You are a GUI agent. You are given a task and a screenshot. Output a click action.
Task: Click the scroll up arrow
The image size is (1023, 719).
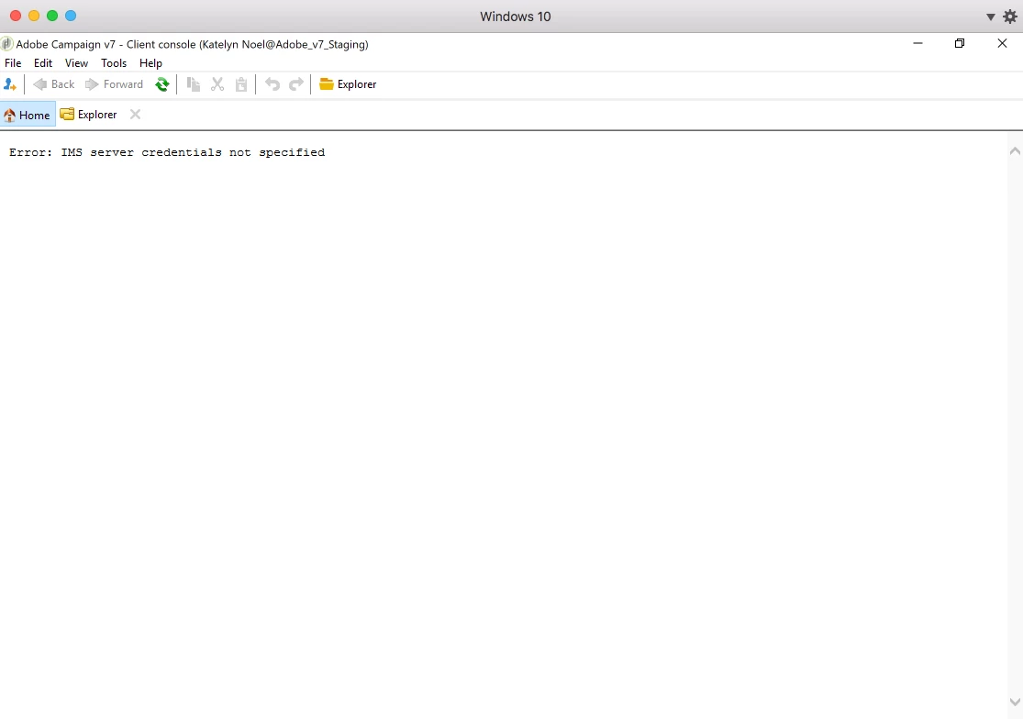1015,151
